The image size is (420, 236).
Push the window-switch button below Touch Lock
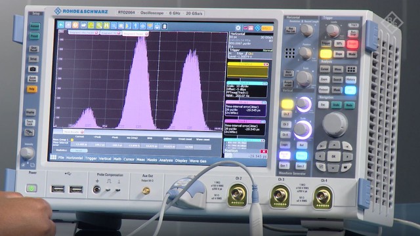coord(30,132)
